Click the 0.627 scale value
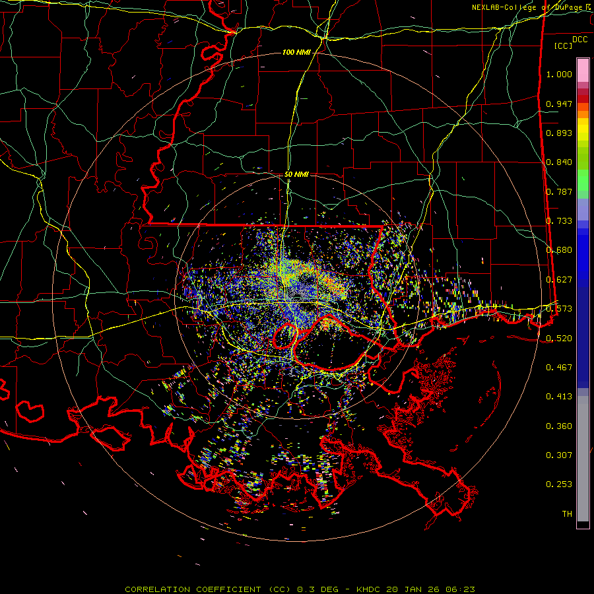 tap(559, 280)
